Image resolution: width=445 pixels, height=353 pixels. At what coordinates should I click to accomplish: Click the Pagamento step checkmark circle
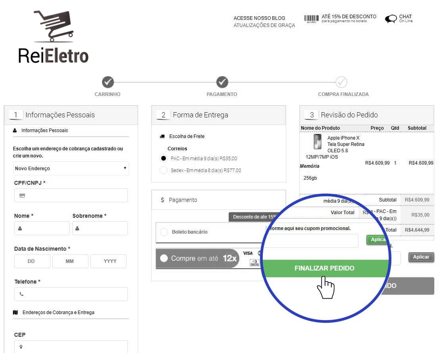pyautogui.click(x=222, y=82)
